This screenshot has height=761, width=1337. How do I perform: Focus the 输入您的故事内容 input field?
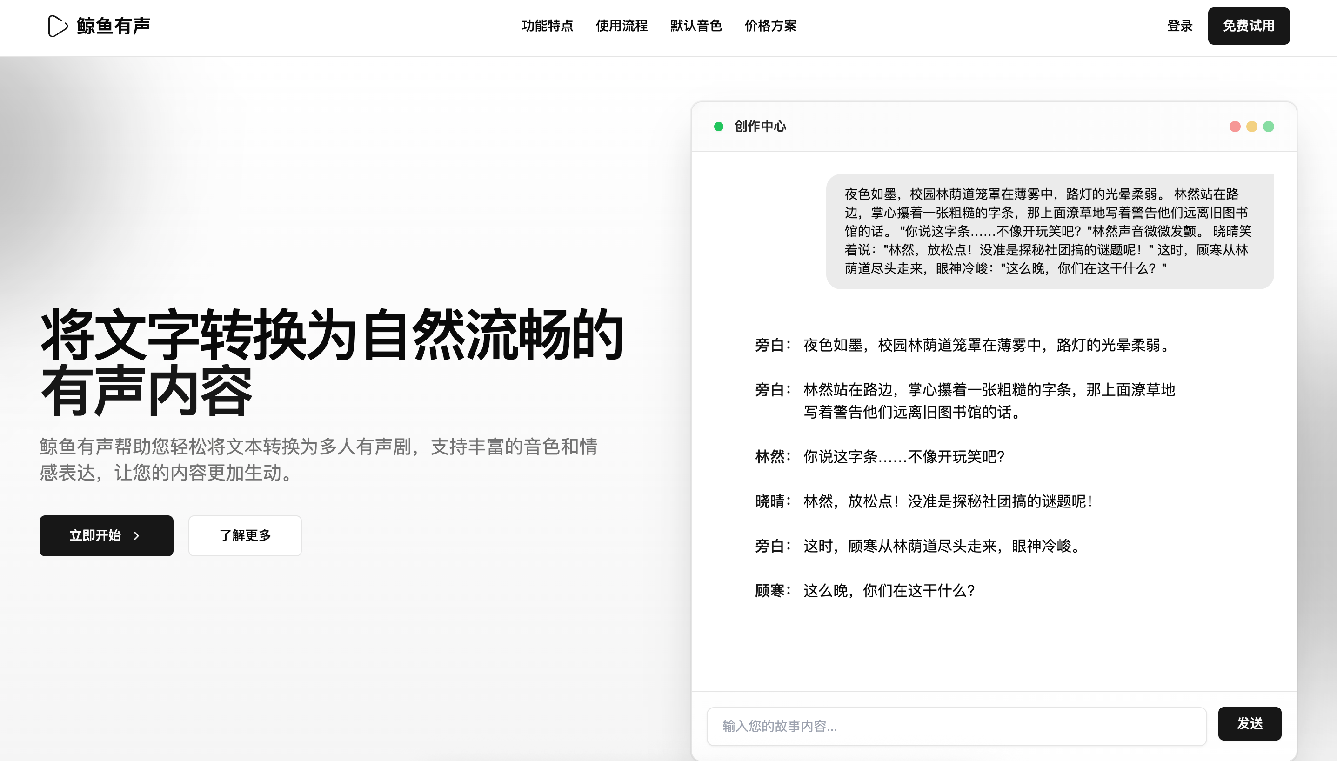pyautogui.click(x=956, y=726)
